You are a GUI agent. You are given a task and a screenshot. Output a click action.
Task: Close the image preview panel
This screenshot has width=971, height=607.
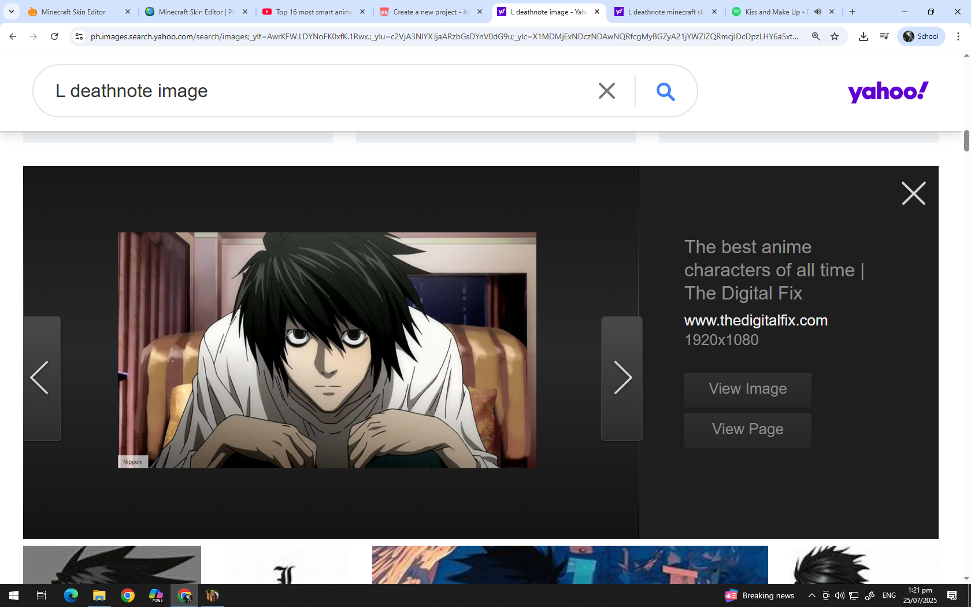click(913, 193)
